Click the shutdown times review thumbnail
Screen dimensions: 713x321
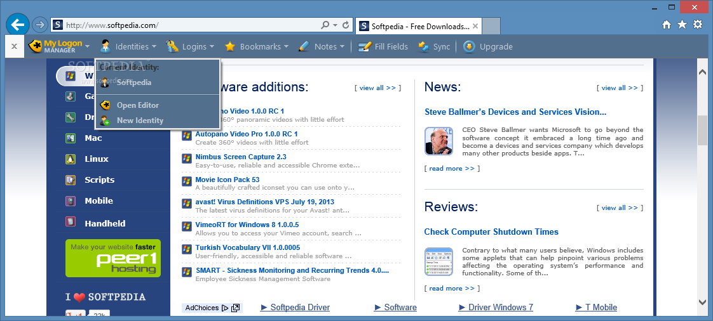tap(438, 261)
